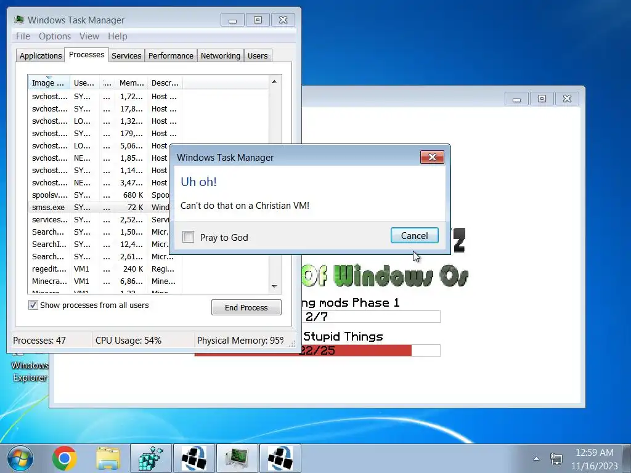Switch to Registry Editor taskbar icon
This screenshot has width=631, height=473.
click(x=151, y=458)
